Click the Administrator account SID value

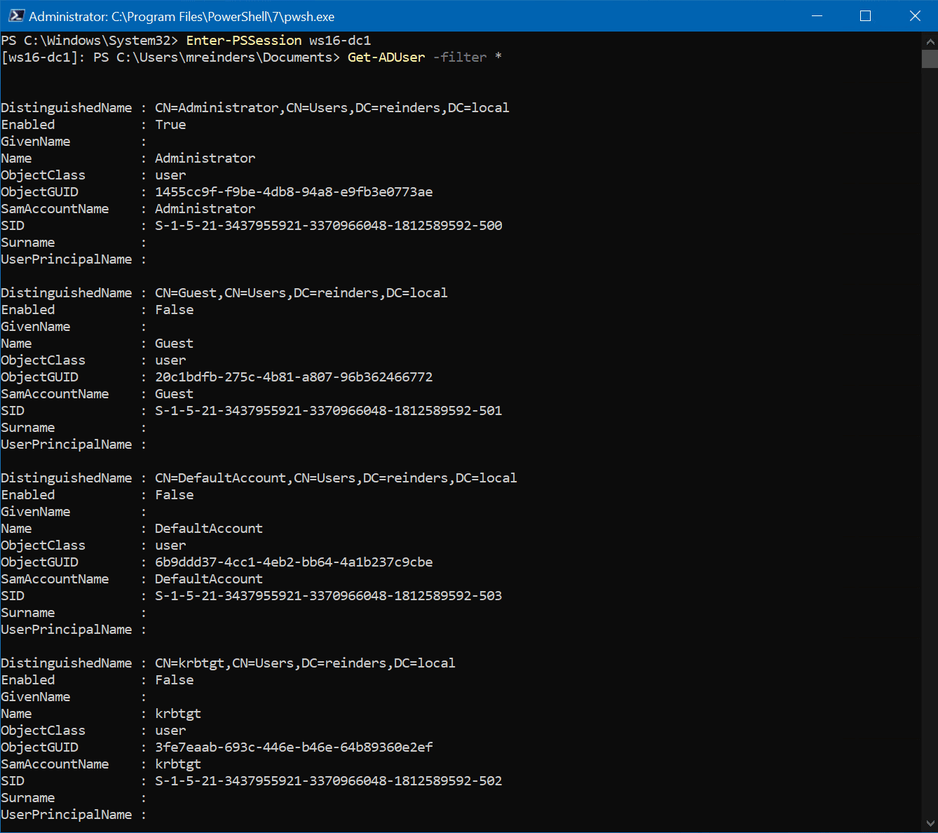click(x=328, y=225)
